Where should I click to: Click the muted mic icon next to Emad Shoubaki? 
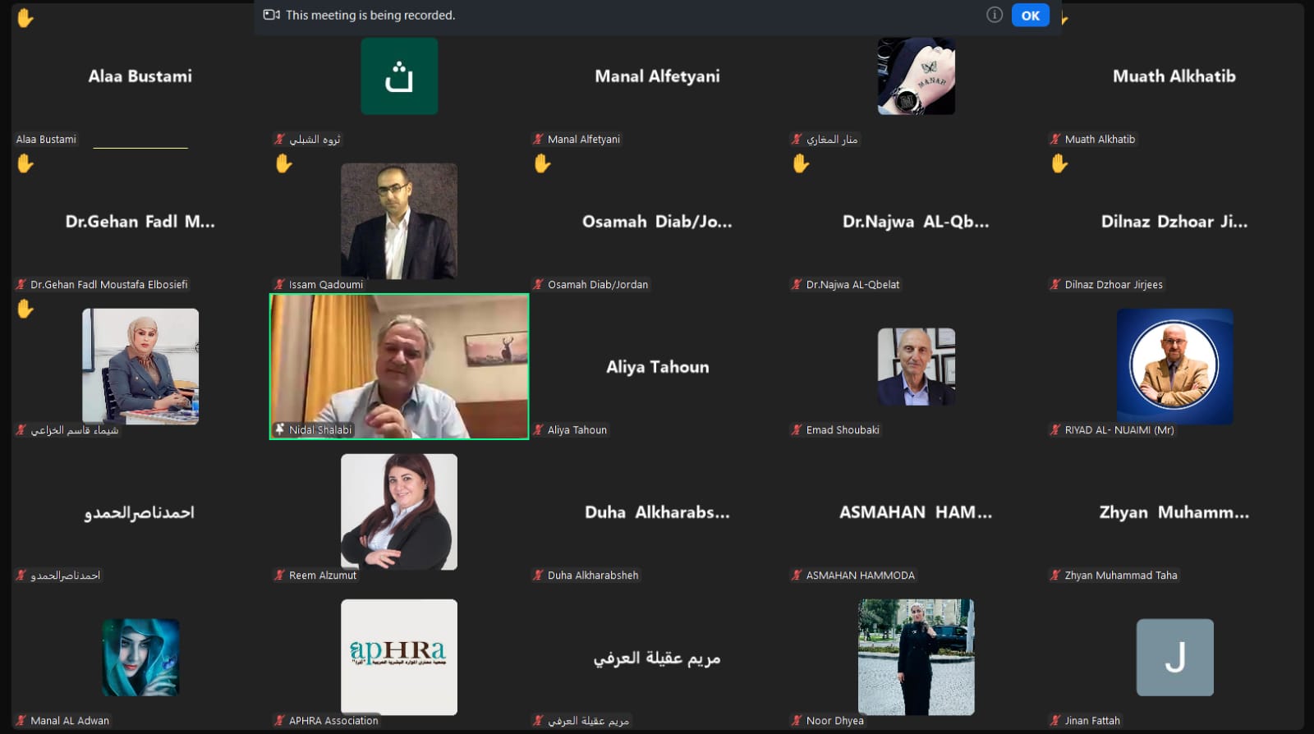(797, 429)
